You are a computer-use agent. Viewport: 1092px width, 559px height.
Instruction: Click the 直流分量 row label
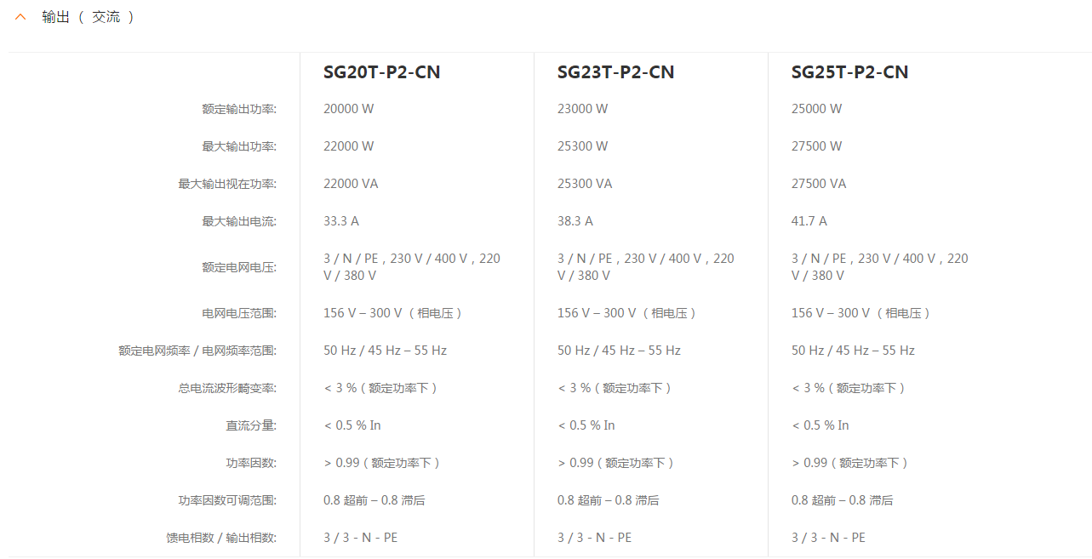pos(251,425)
